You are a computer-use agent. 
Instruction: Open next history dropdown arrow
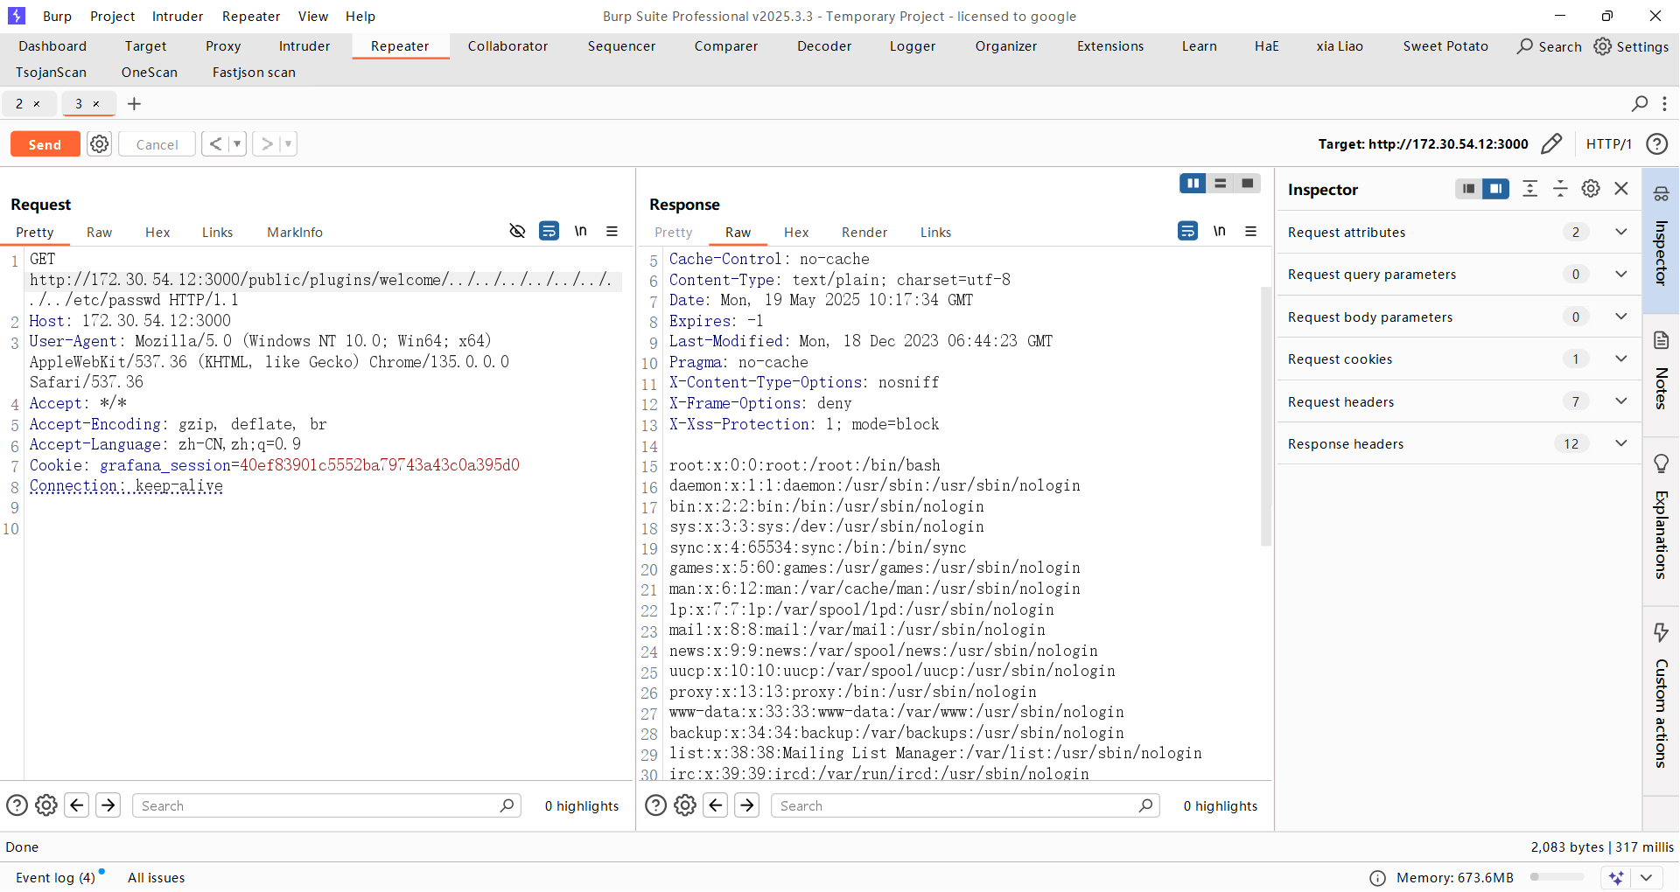[x=288, y=143]
